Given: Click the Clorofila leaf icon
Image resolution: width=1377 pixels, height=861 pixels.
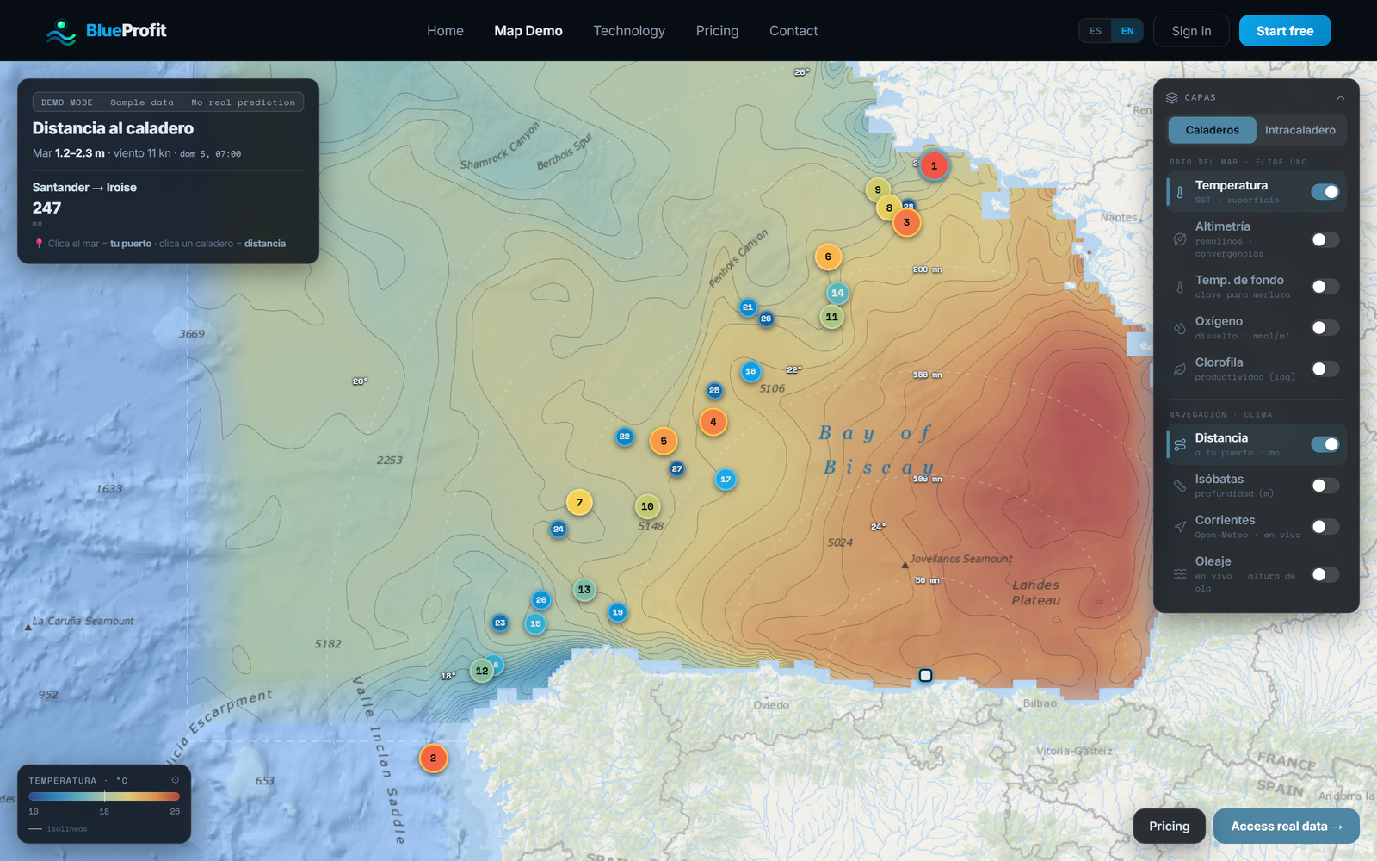Looking at the screenshot, I should [x=1180, y=369].
